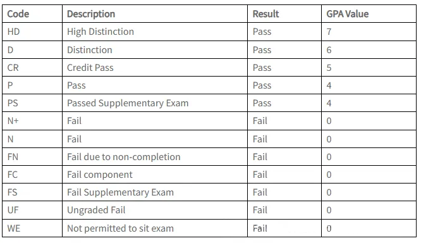Screen dimensions: 421x243
Task: Click Fail due to non-completion text
Action: click(x=123, y=157)
